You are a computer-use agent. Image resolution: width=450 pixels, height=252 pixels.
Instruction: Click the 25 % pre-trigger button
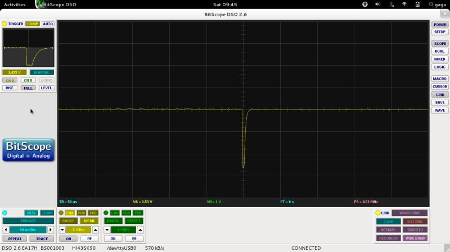click(x=31, y=213)
